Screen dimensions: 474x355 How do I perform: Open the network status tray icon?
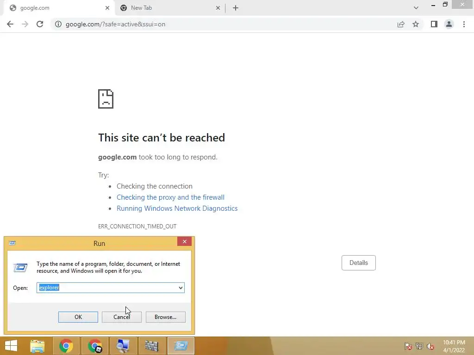point(419,346)
